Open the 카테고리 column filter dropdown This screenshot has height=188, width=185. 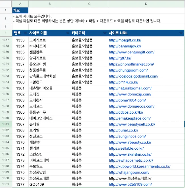pos(105,33)
